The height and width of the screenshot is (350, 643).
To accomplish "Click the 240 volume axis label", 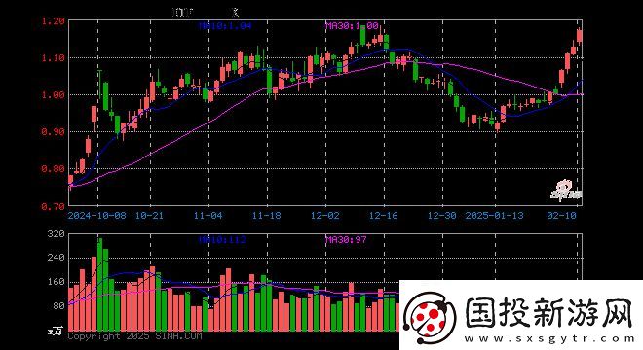I will (57, 258).
